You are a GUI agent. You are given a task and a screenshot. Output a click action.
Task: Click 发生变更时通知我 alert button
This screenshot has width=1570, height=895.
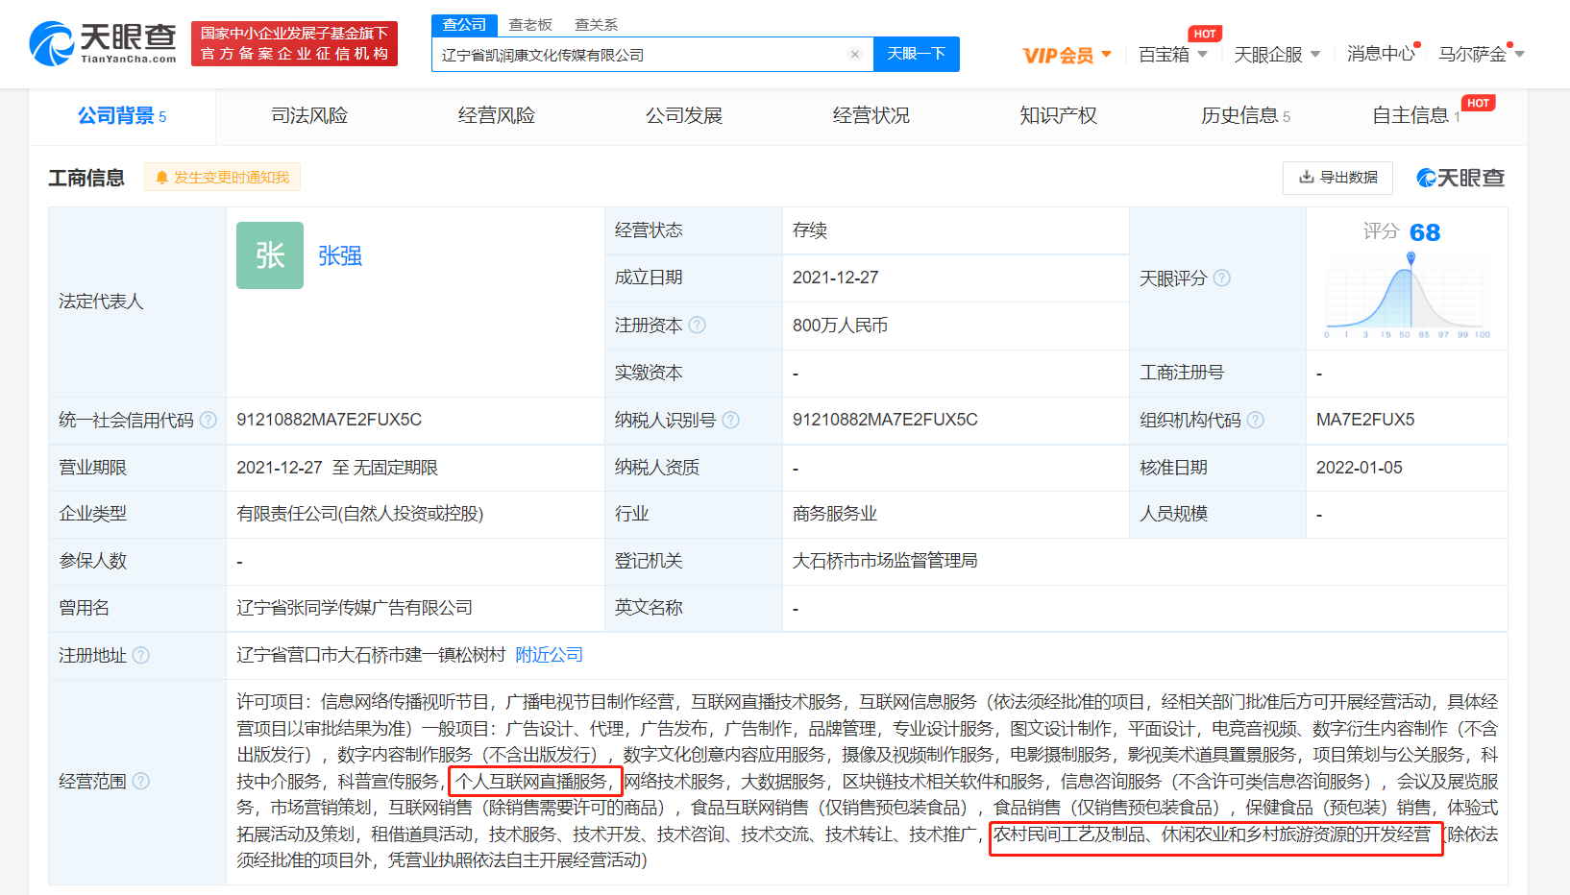click(222, 178)
